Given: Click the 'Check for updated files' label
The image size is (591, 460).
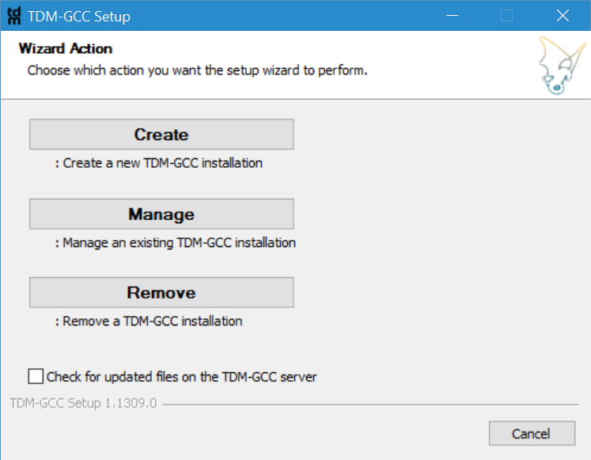Looking at the screenshot, I should point(181,377).
